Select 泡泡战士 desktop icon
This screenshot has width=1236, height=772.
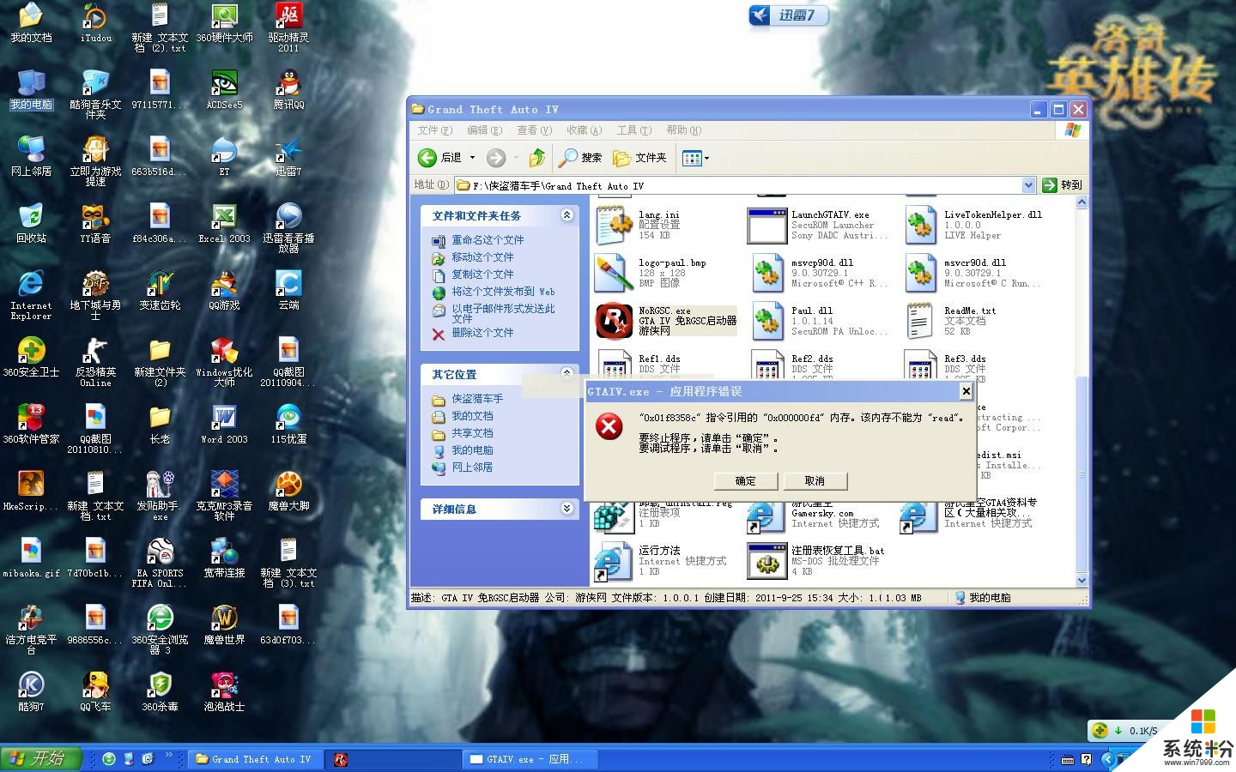(x=224, y=691)
